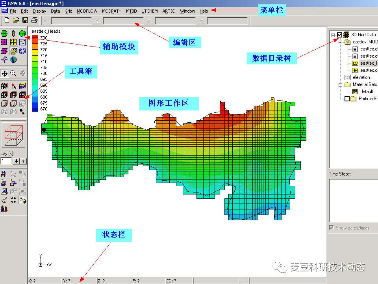Collapse the Material Sets tree node

pyautogui.click(x=340, y=84)
